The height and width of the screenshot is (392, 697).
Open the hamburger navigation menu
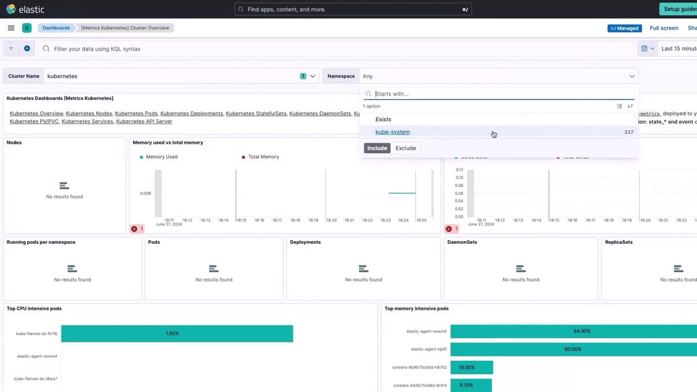11,28
